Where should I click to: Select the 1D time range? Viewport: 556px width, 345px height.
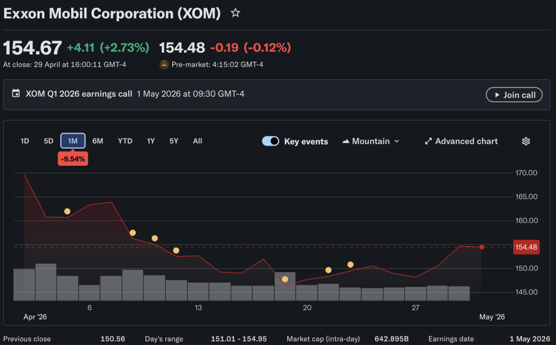25,141
